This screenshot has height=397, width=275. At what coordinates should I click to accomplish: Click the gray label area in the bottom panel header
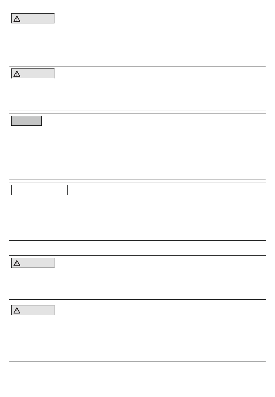[x=37, y=310]
